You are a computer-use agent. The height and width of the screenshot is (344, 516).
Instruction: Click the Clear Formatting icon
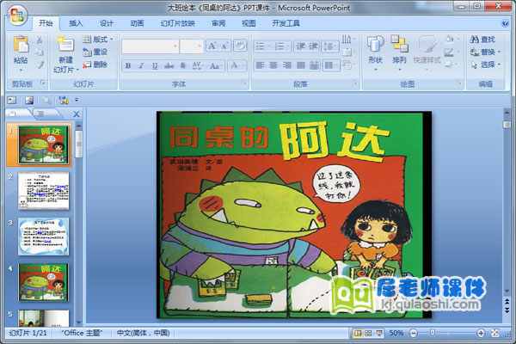(240, 46)
